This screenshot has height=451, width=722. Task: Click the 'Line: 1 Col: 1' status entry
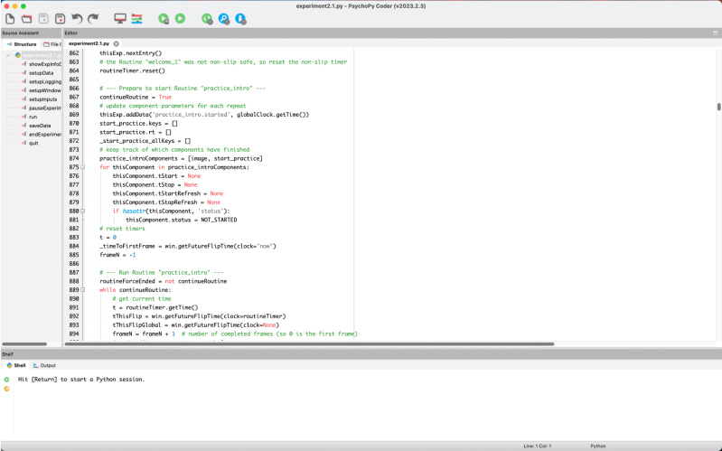[538, 446]
